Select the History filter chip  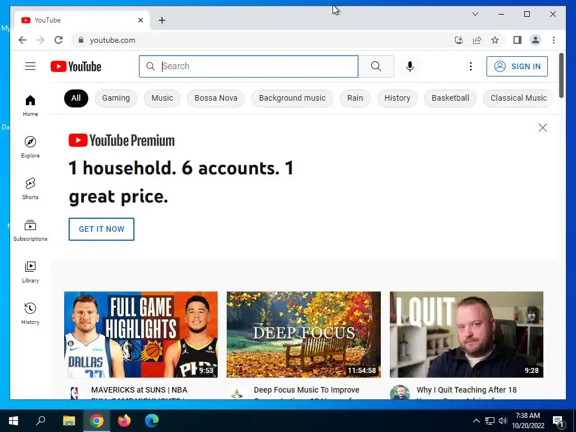[397, 98]
